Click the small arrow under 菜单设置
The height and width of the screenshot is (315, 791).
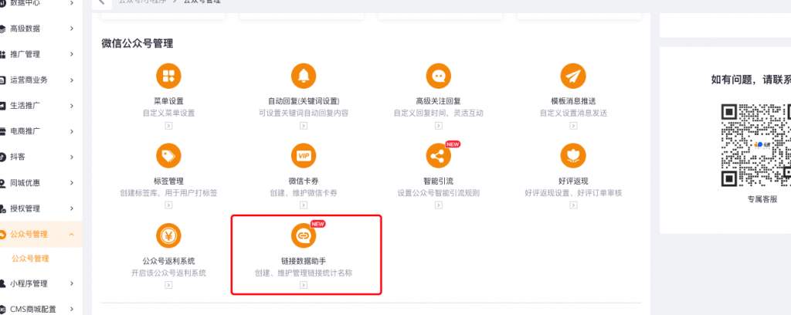(168, 126)
